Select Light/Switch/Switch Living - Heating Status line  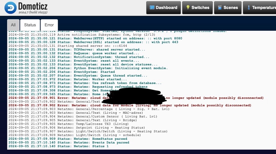pos(88,131)
